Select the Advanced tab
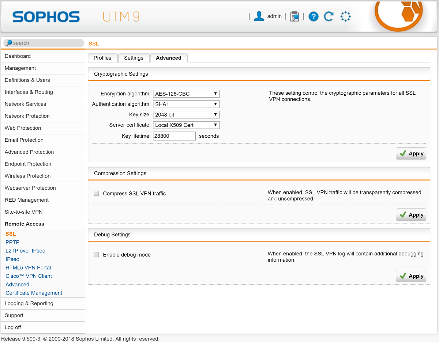The height and width of the screenshot is (342, 439). (x=169, y=58)
